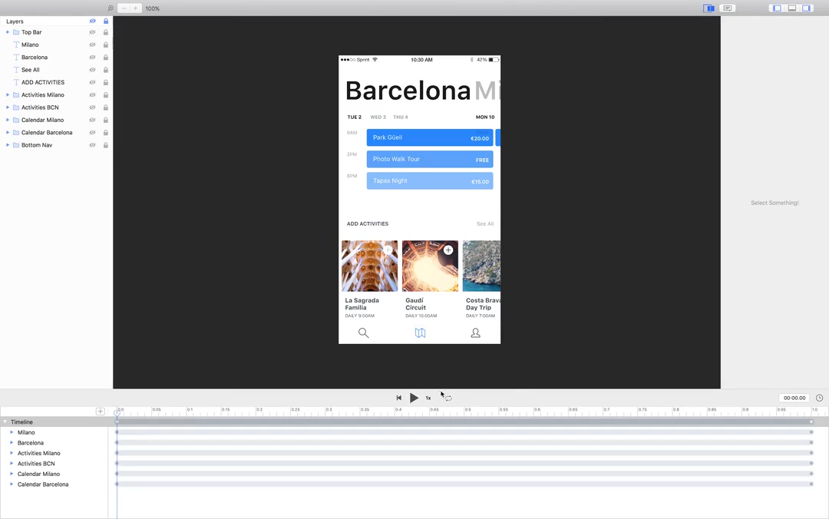This screenshot has height=519, width=829.
Task: Play the animation timeline
Action: (x=414, y=398)
